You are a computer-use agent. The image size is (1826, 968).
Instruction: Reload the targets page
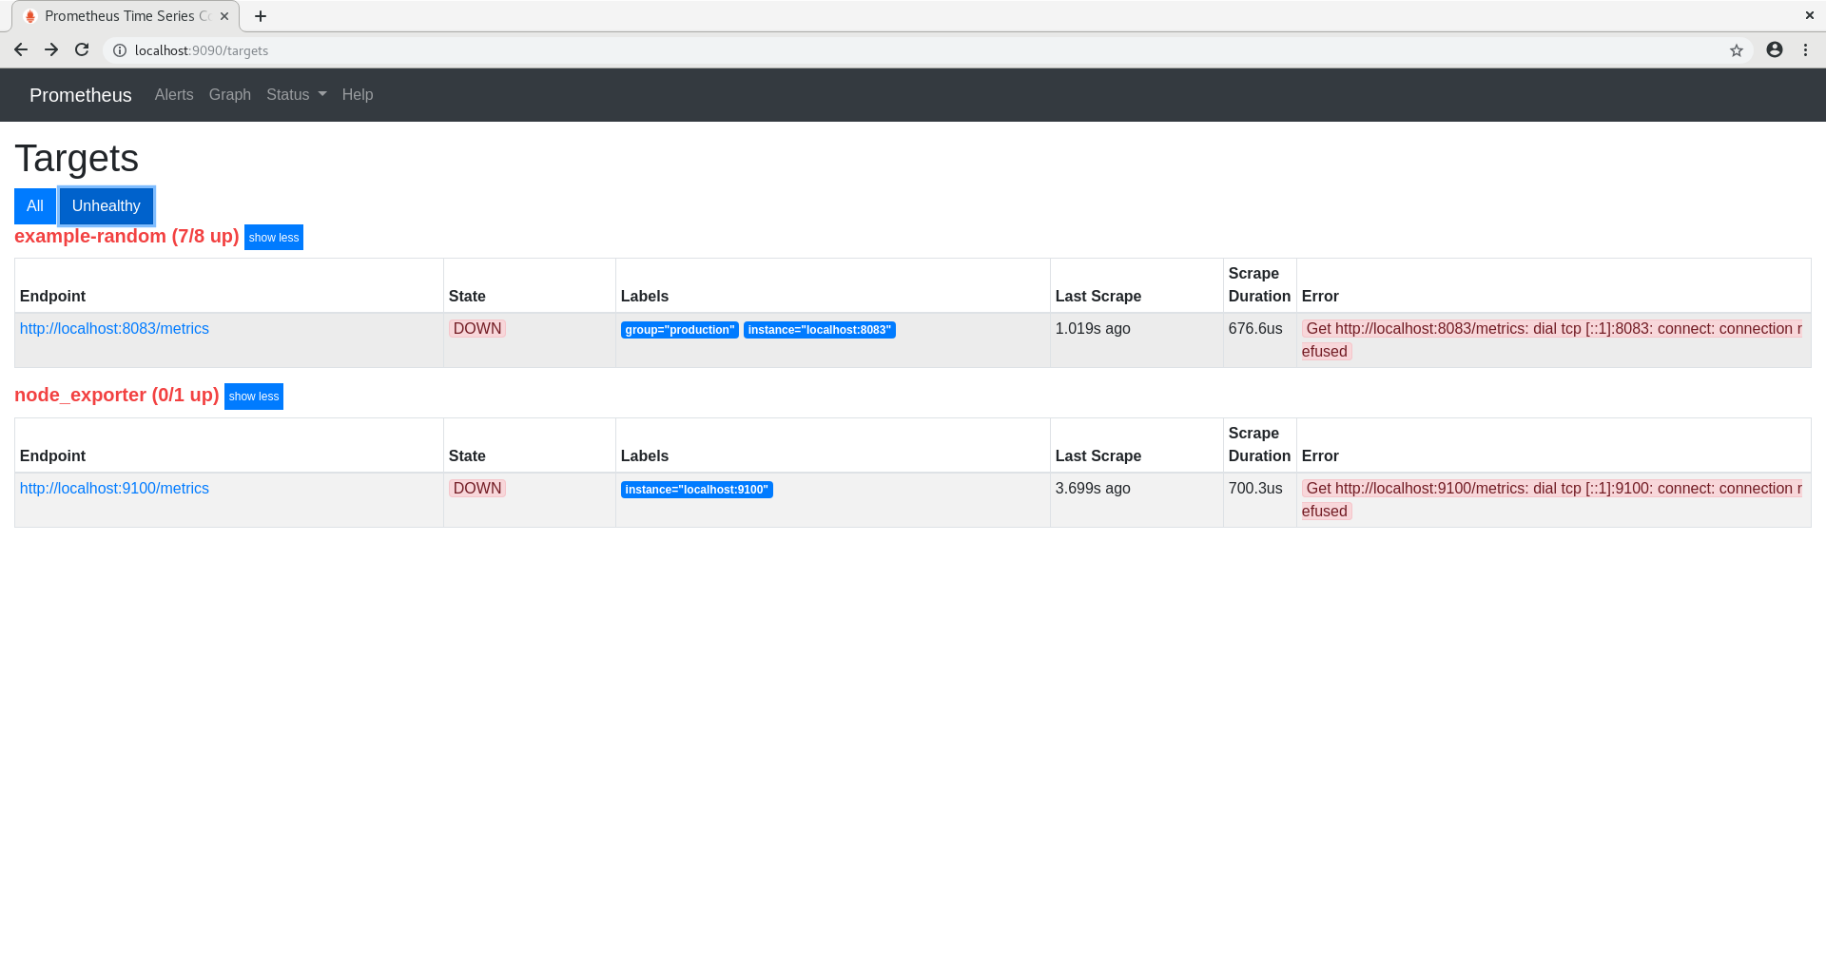82,50
